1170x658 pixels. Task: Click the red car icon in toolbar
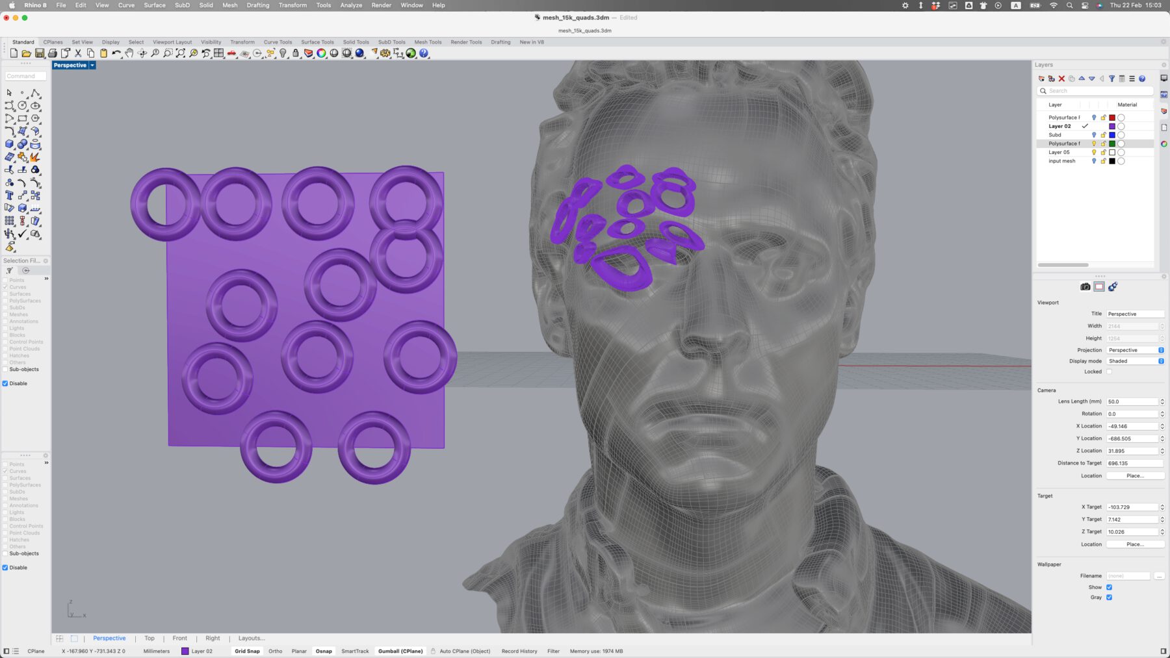[x=231, y=53]
